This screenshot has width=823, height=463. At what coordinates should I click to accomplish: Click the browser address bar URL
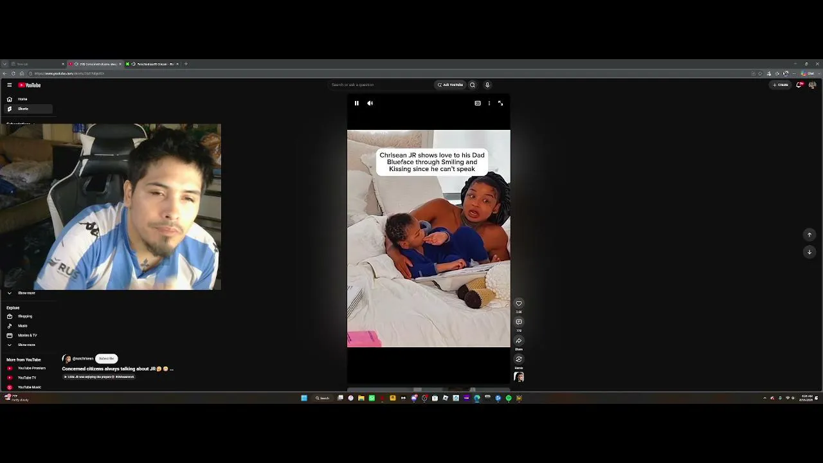click(69, 73)
